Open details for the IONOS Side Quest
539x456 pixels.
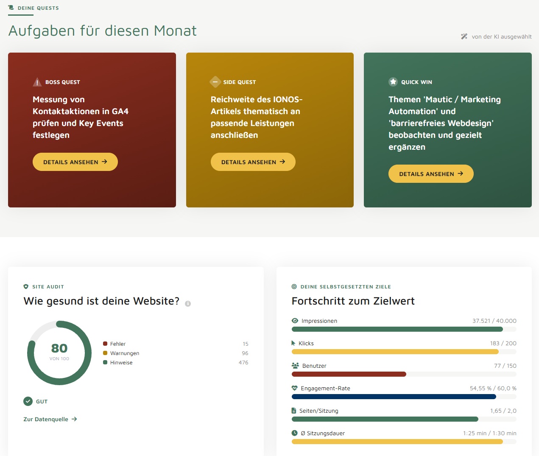click(x=253, y=162)
